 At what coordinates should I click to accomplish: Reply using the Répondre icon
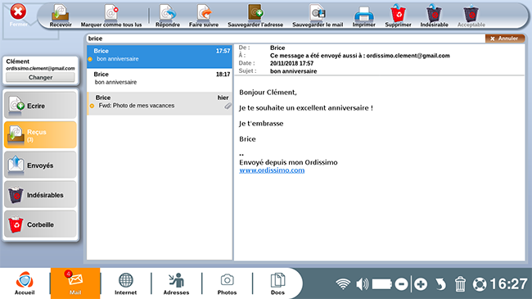pos(168,16)
